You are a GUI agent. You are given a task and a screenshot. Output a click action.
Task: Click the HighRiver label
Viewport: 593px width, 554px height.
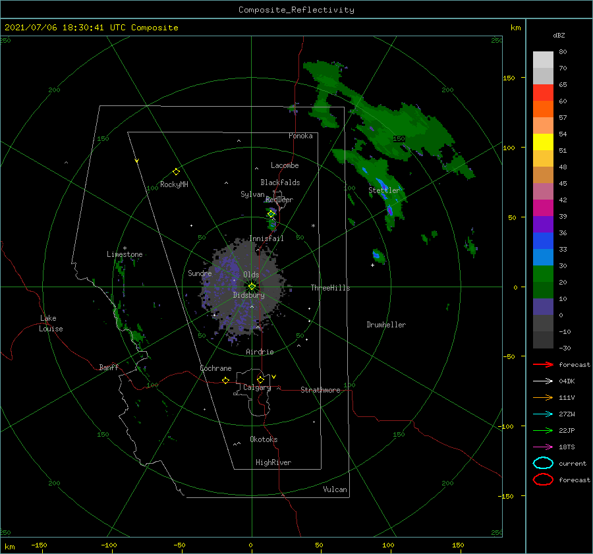[273, 462]
